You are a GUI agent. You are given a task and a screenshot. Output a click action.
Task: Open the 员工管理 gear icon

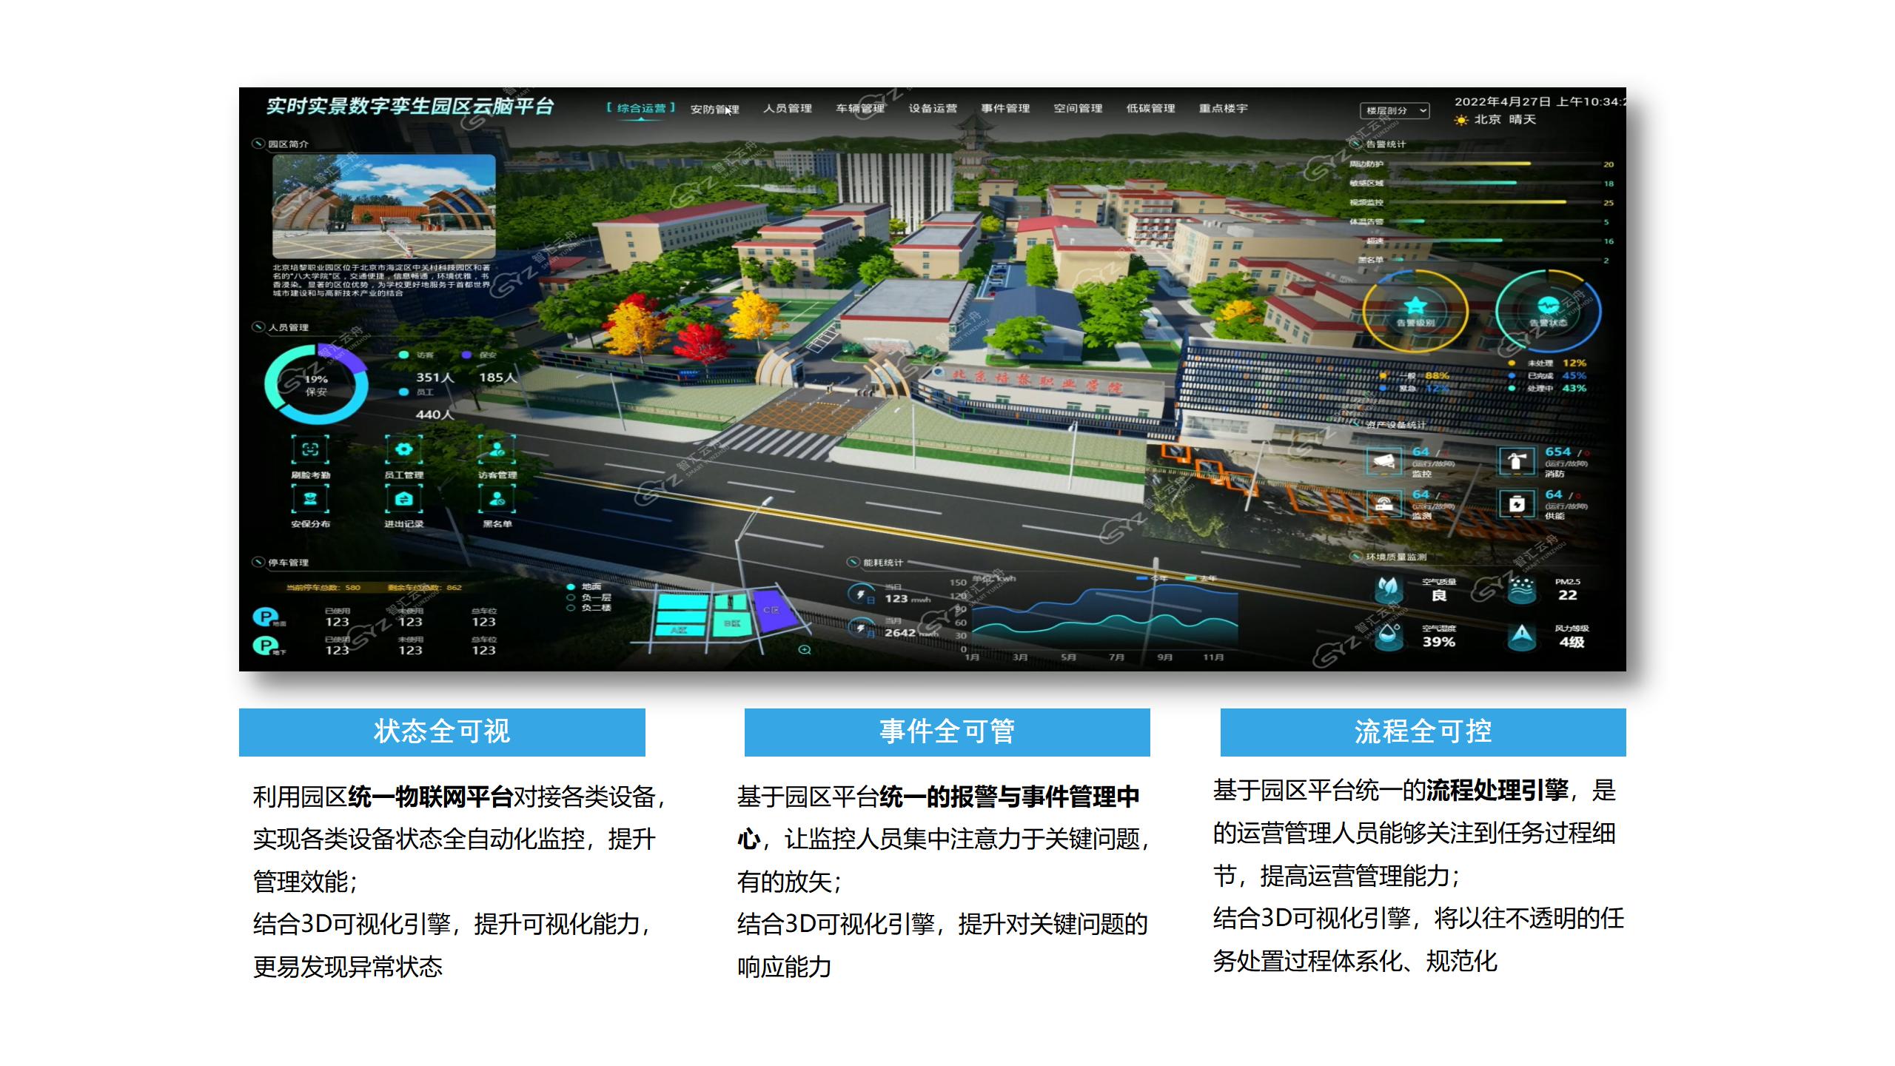pyautogui.click(x=403, y=449)
